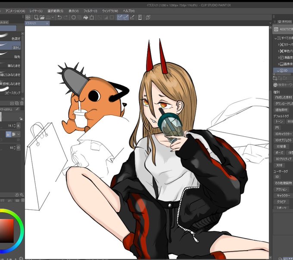
Task: Open the 表示(V) menu
Action: point(74,11)
